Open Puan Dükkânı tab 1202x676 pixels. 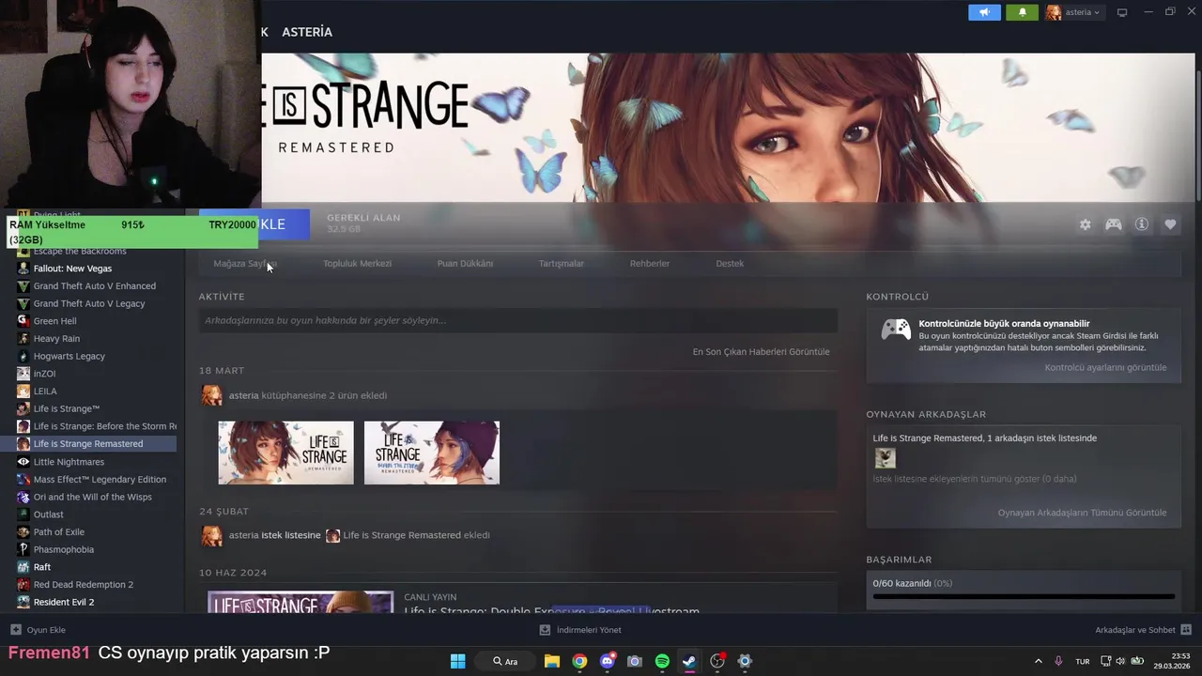point(465,264)
